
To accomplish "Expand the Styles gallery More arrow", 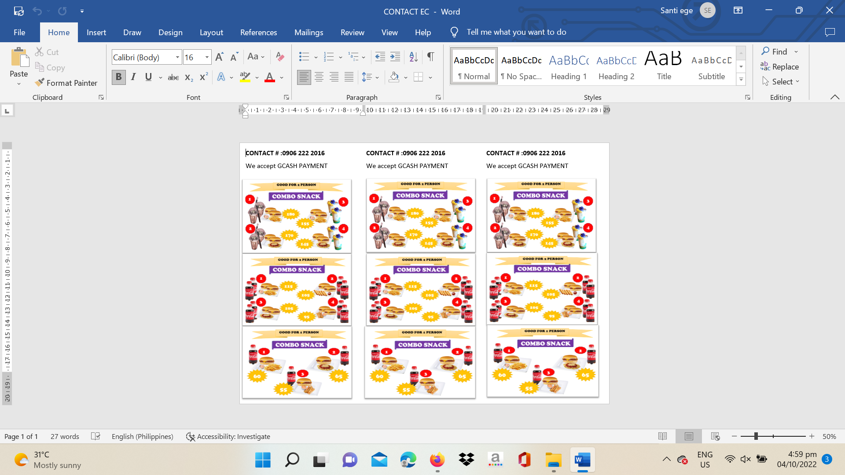I will [x=741, y=80].
